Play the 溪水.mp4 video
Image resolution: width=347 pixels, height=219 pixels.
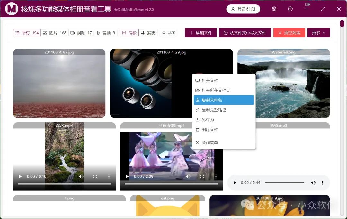pos(20,176)
